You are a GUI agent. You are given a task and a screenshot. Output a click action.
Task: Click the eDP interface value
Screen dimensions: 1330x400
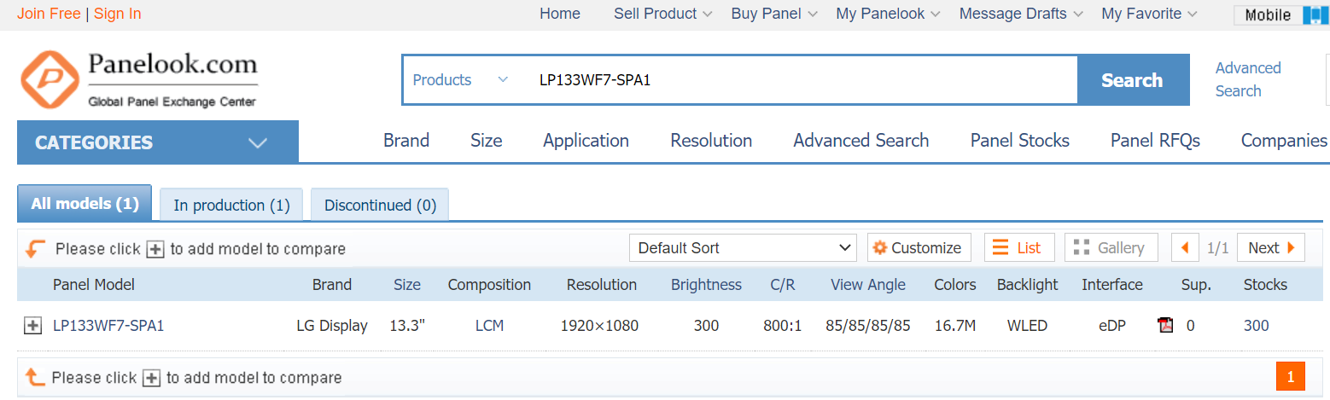click(x=1112, y=325)
